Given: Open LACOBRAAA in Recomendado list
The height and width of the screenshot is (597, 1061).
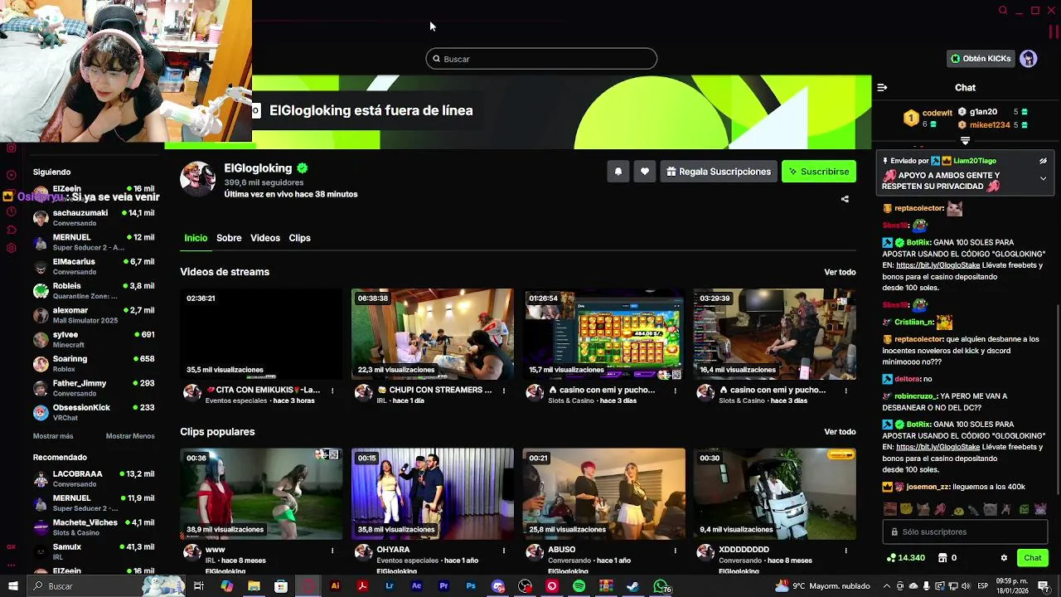Looking at the screenshot, I should pyautogui.click(x=94, y=478).
